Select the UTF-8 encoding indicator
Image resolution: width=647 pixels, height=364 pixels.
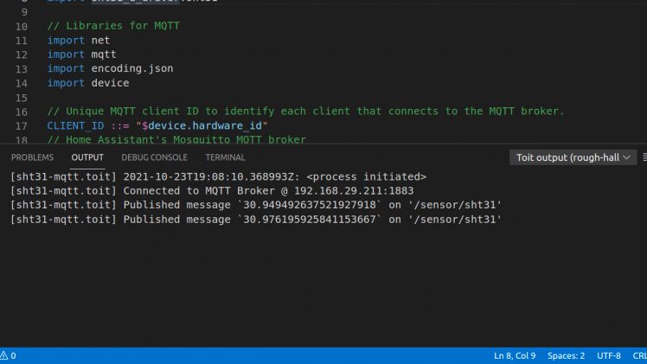pyautogui.click(x=609, y=355)
